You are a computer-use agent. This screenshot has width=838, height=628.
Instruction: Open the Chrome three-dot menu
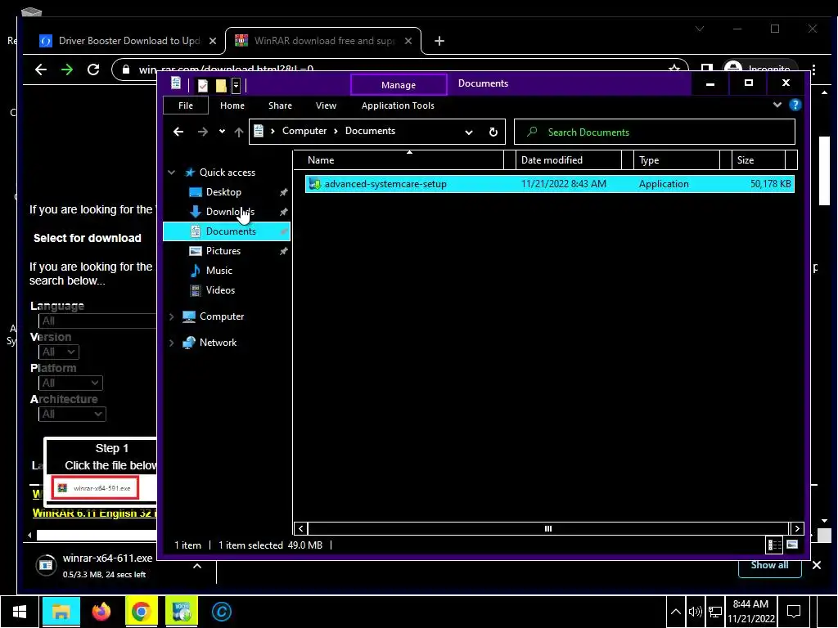[x=813, y=70]
